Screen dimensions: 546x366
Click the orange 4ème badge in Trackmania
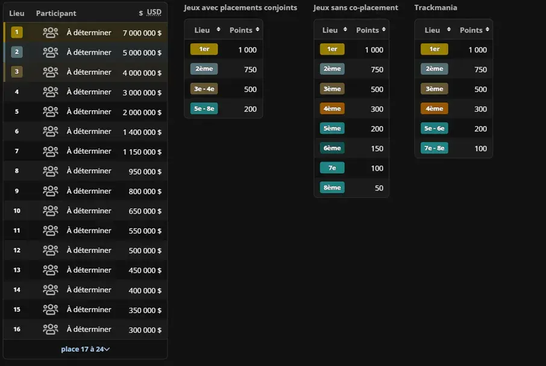[x=435, y=108]
